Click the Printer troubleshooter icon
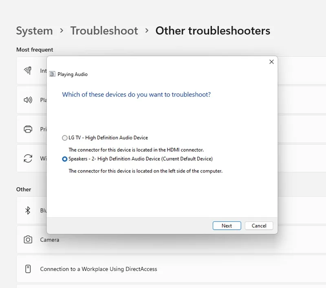The height and width of the screenshot is (288, 326). 28,129
